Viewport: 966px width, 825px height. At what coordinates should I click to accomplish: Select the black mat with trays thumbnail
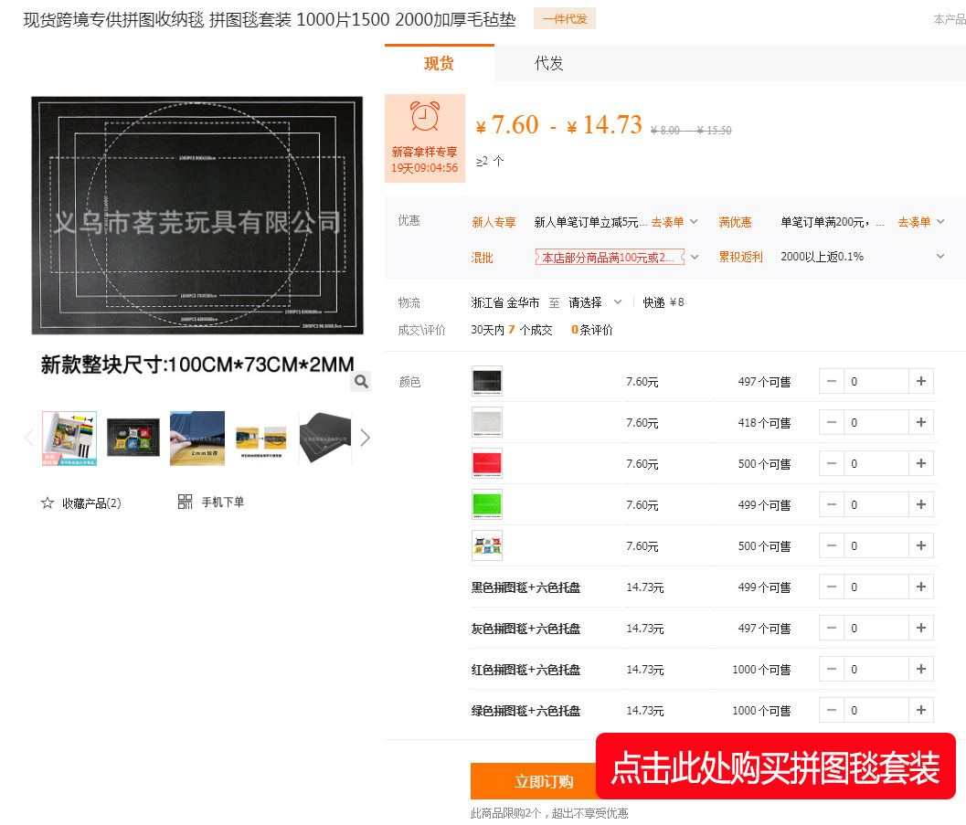pos(133,438)
